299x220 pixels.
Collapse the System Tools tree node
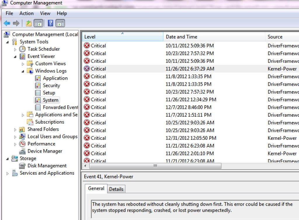7,42
